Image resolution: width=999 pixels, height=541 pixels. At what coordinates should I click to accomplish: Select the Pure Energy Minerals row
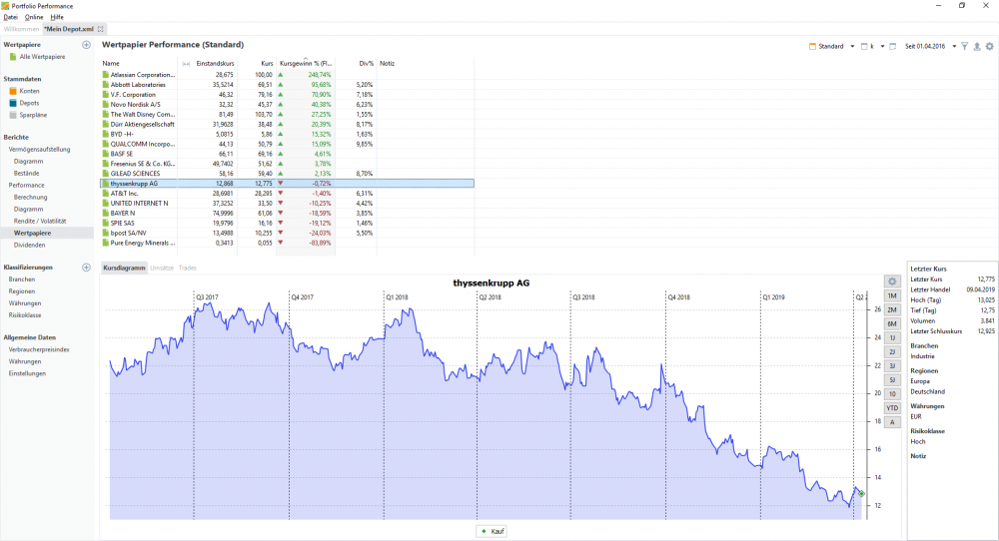tap(288, 244)
